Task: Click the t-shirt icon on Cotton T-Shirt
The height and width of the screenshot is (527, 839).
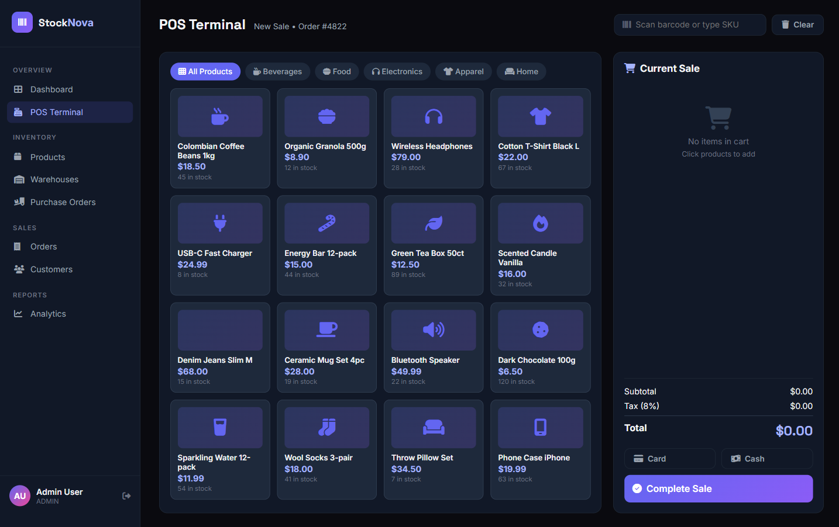Action: tap(541, 116)
